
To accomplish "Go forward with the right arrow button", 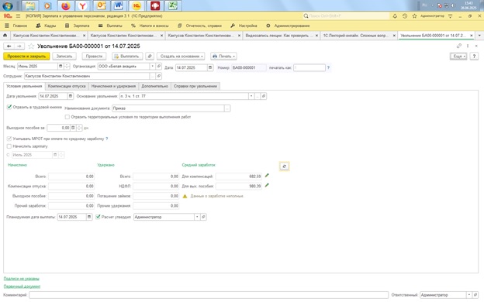I will click(19, 46).
